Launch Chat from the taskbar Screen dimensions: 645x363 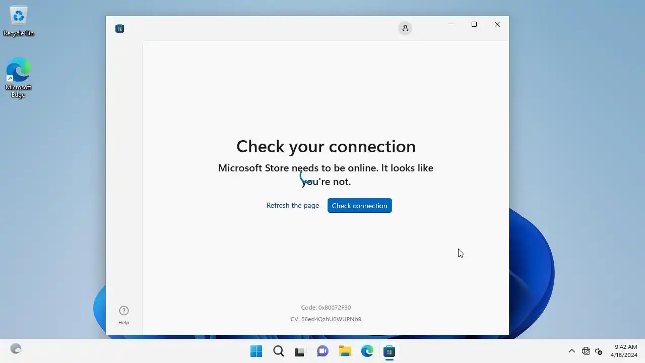click(322, 351)
